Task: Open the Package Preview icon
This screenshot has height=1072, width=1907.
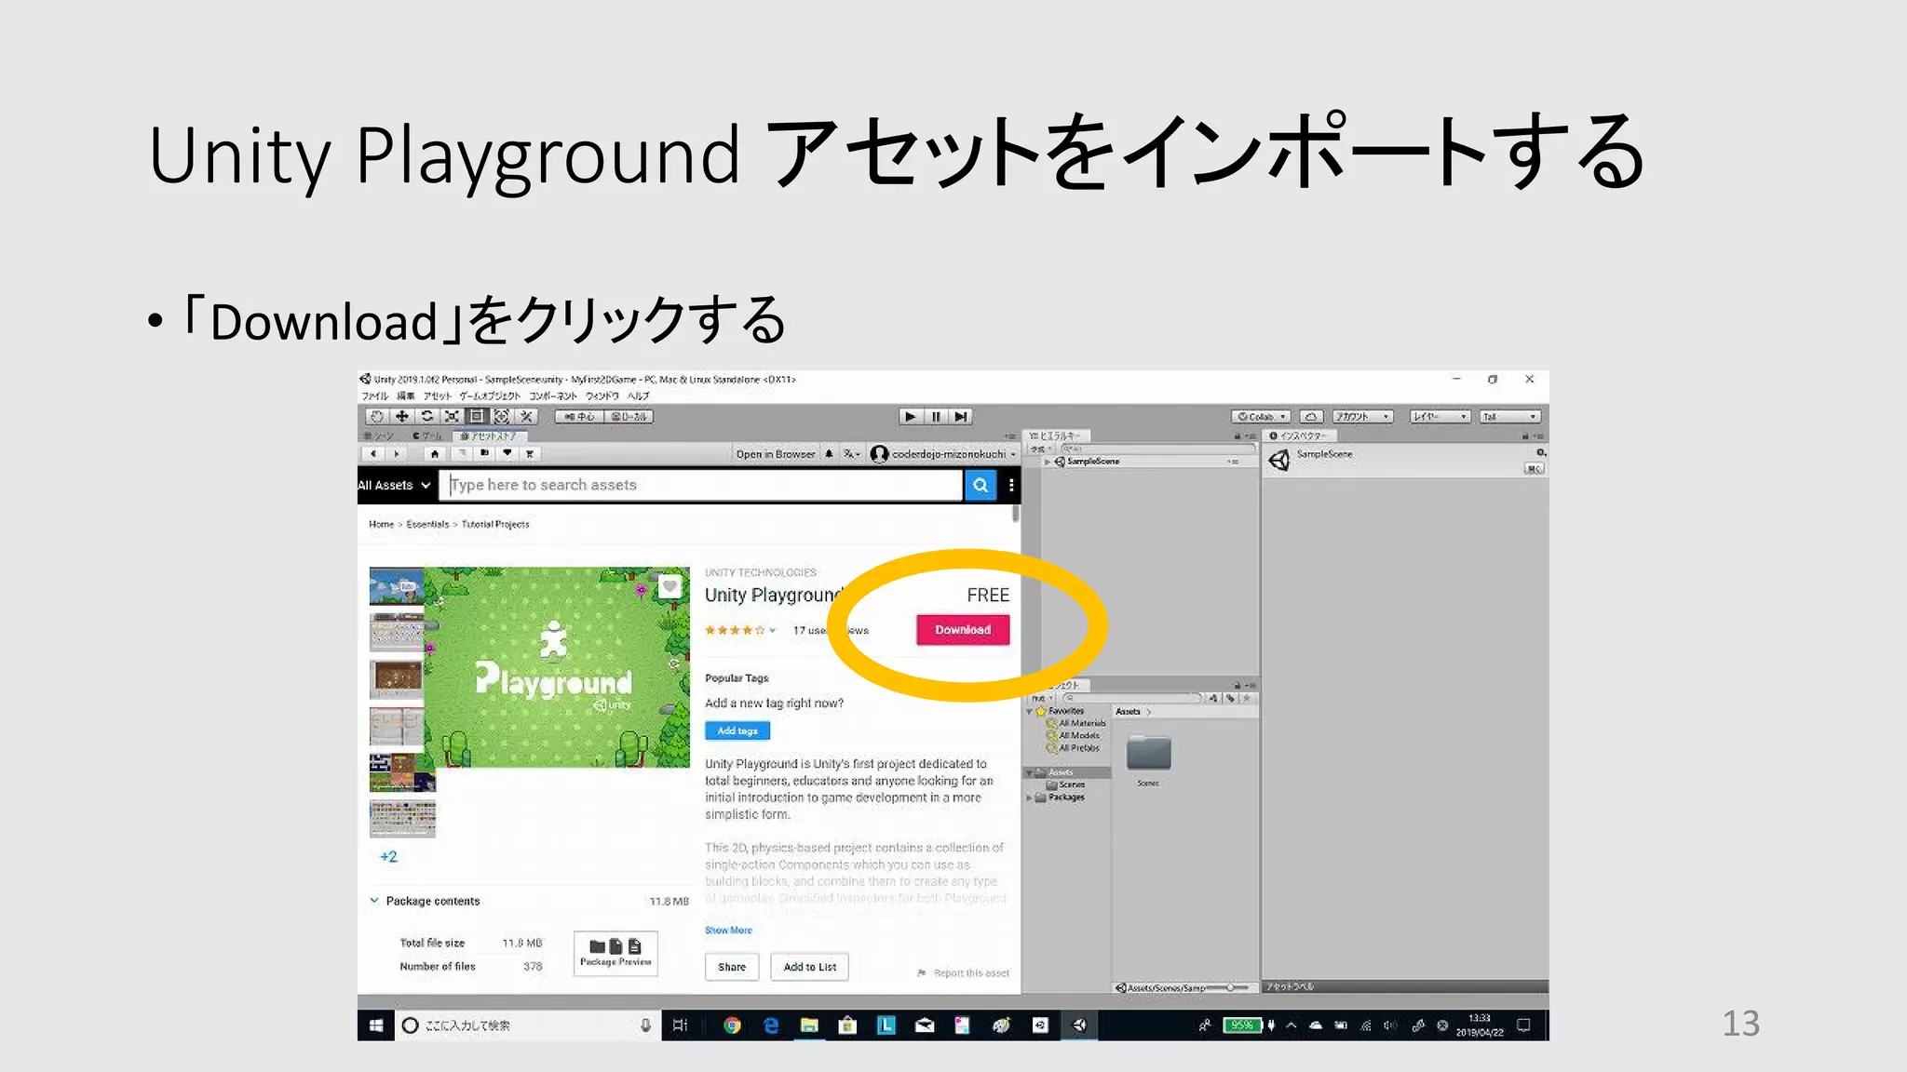Action: [615, 953]
